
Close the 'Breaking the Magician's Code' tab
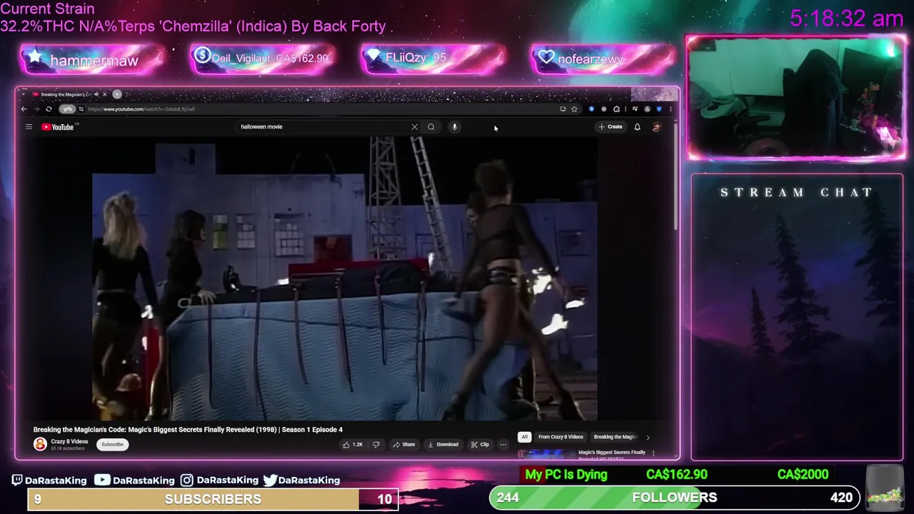tap(104, 94)
